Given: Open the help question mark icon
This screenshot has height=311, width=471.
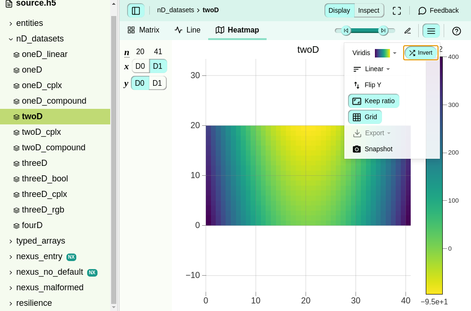Looking at the screenshot, I should (x=456, y=31).
